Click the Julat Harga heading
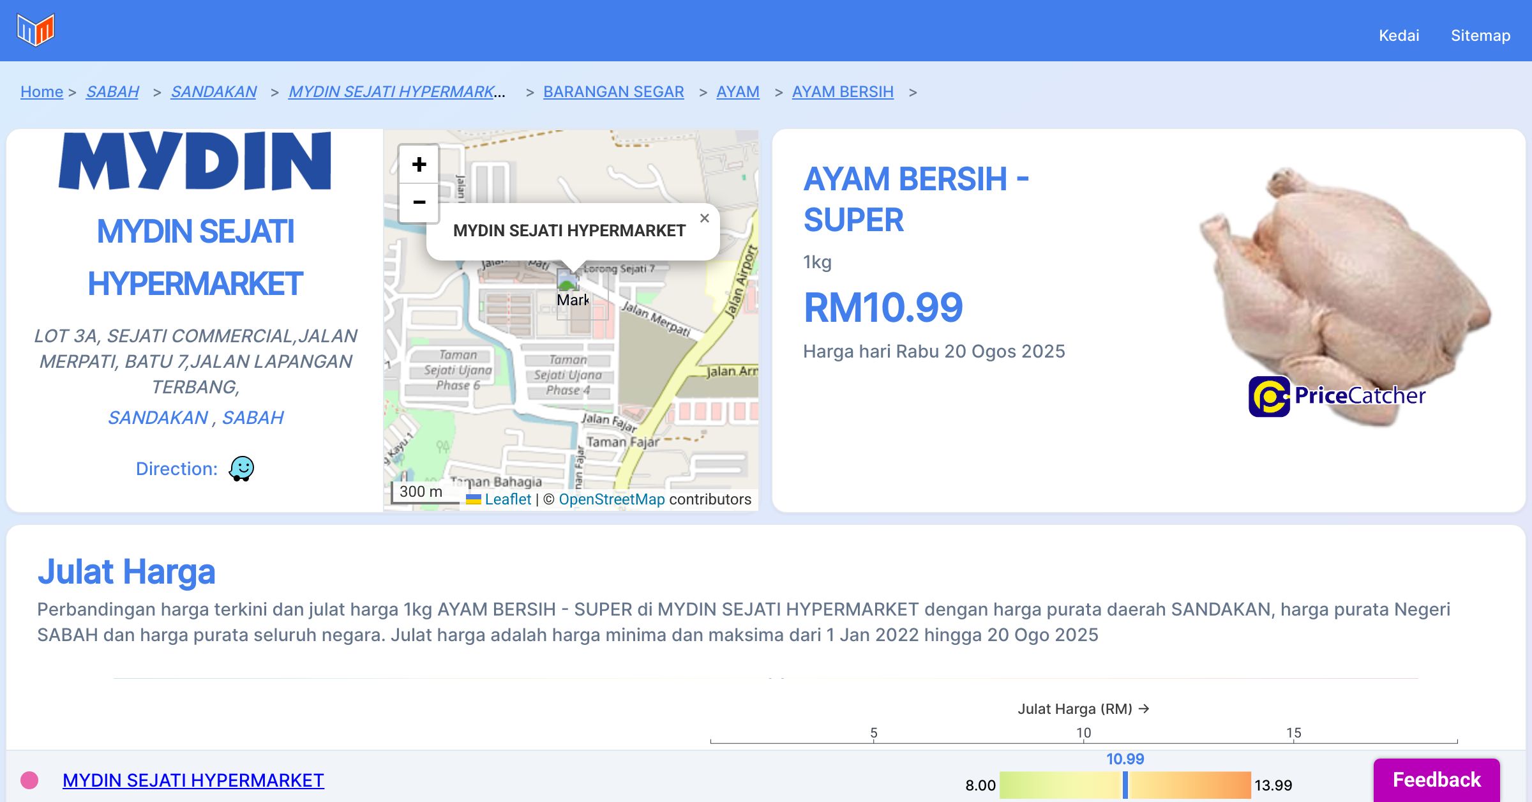The image size is (1532, 802). coord(126,571)
